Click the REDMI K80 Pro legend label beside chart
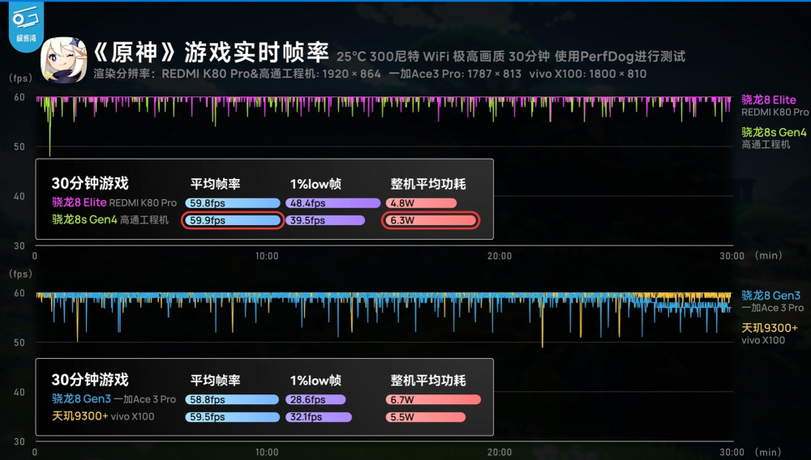This screenshot has height=460, width=811. [775, 112]
